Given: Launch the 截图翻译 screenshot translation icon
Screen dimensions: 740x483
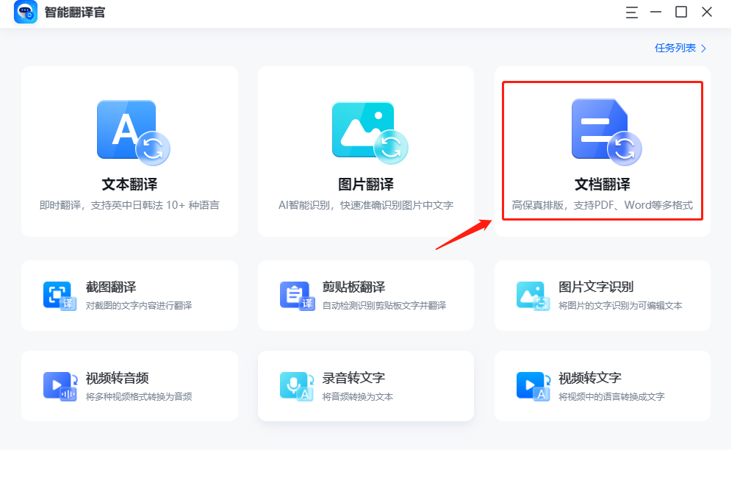Looking at the screenshot, I should tap(60, 296).
